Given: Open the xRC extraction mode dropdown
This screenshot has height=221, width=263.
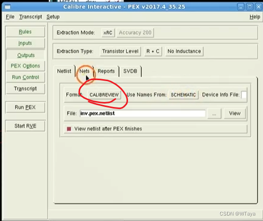Looking at the screenshot, I should (x=108, y=33).
